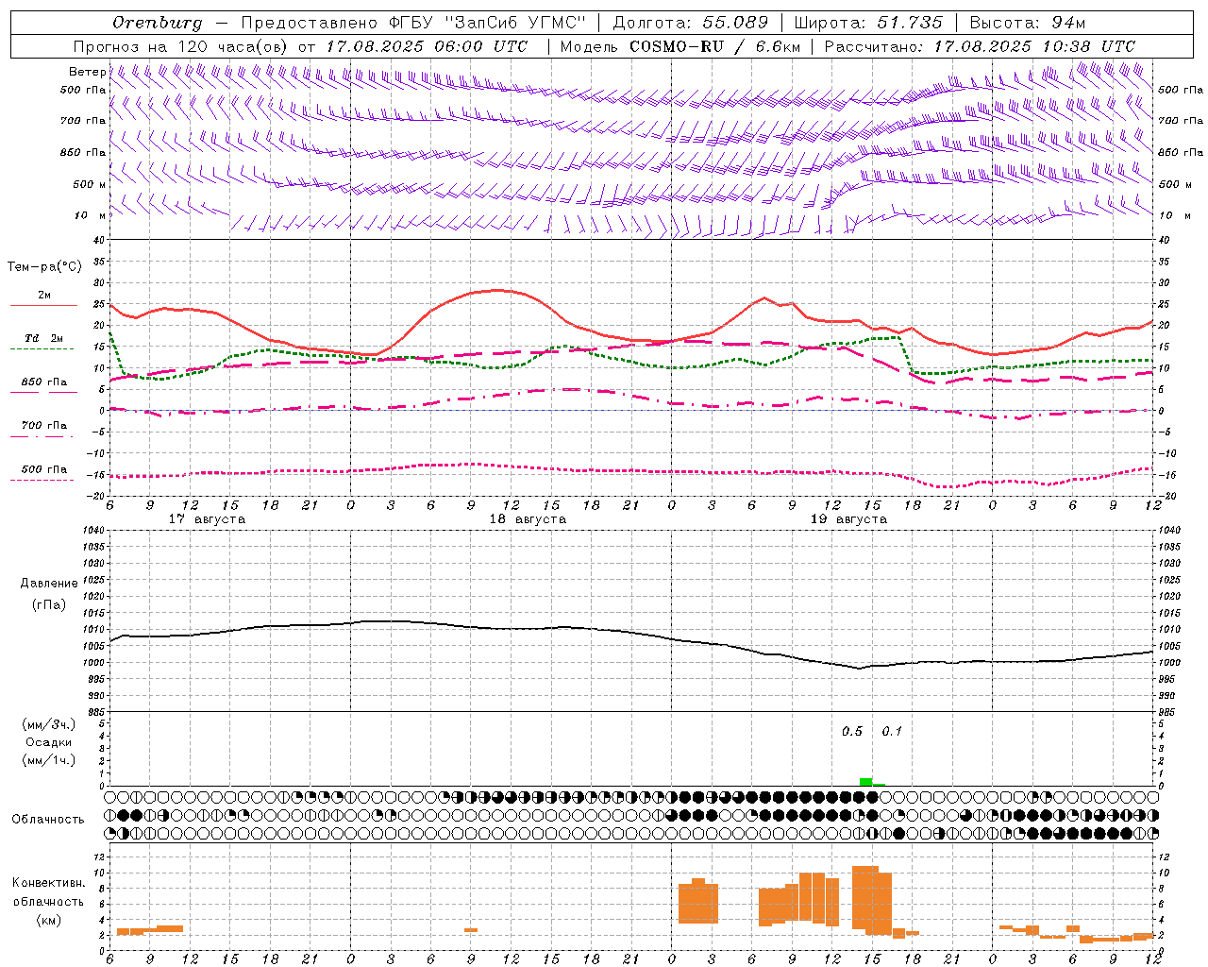1208x967 pixels.
Task: Click the '(мм/3ч.)' precipitation unit label
Action: click(x=49, y=724)
